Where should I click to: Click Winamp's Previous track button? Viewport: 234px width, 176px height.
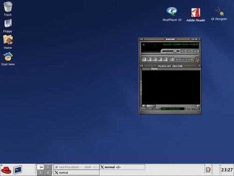[x=144, y=59]
